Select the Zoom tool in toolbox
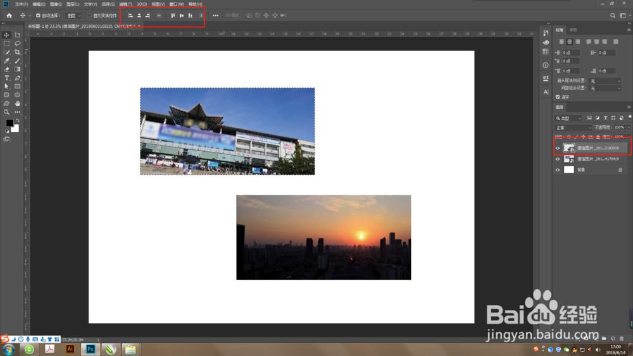The width and height of the screenshot is (633, 356). click(x=6, y=112)
